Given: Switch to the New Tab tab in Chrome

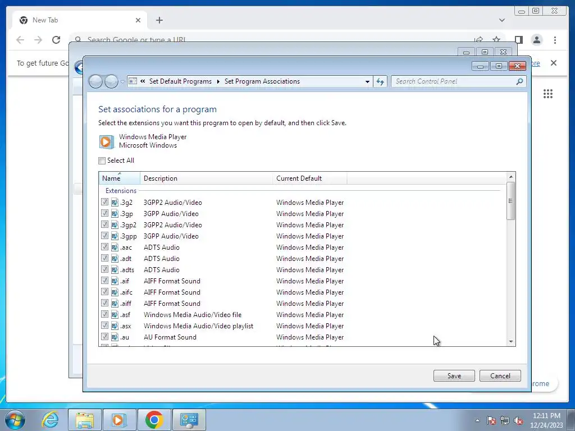Looking at the screenshot, I should coord(80,20).
